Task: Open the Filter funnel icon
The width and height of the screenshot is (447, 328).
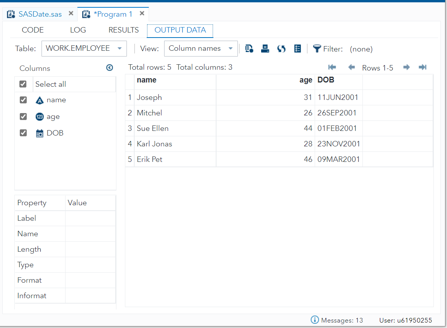Action: (316, 48)
